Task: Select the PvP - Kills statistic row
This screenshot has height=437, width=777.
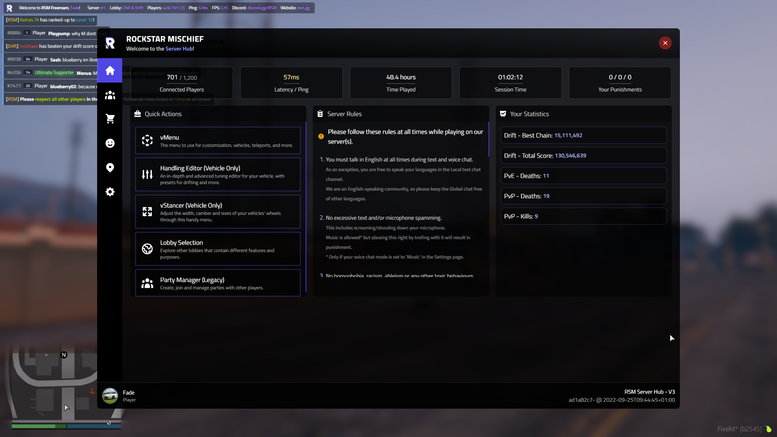Action: tap(583, 216)
